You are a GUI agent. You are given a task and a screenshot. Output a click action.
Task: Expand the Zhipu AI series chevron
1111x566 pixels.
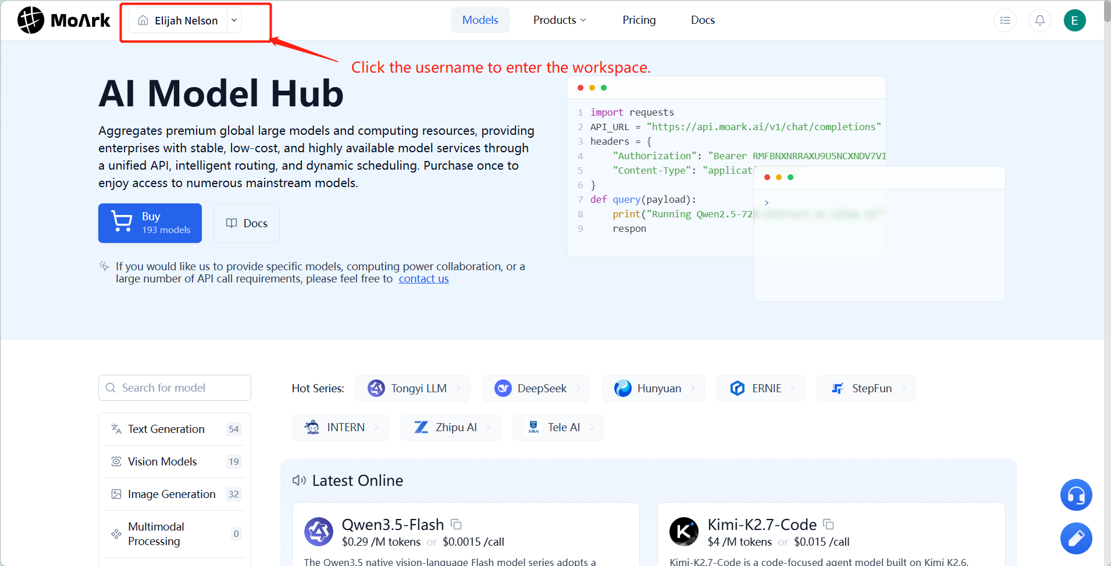(489, 427)
